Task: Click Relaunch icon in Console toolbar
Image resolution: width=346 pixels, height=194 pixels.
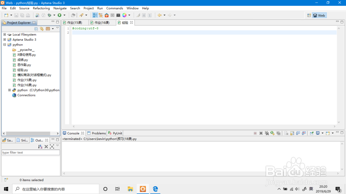Action: point(273,133)
